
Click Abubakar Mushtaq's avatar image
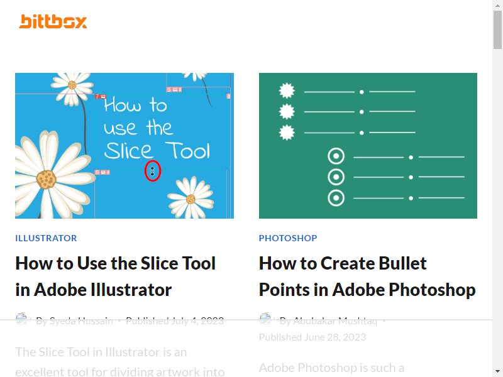tap(265, 319)
